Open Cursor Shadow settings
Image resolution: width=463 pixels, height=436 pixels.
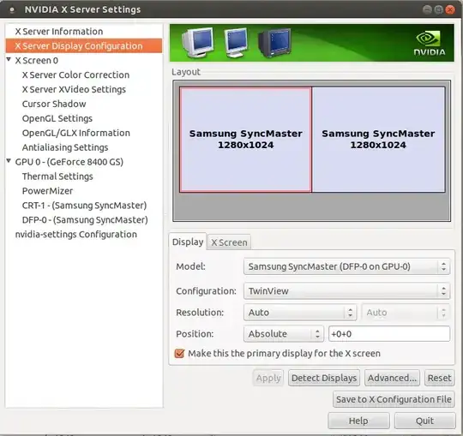click(54, 104)
